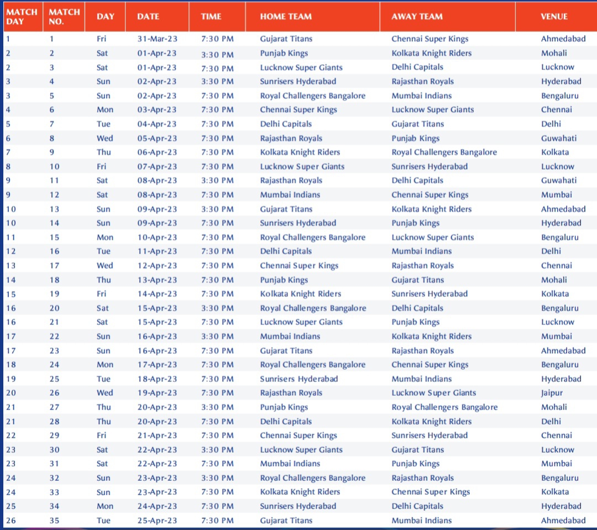Click Chennai Super Kings in match 1 row
Screen dimensions: 597x530
pyautogui.click(x=430, y=39)
